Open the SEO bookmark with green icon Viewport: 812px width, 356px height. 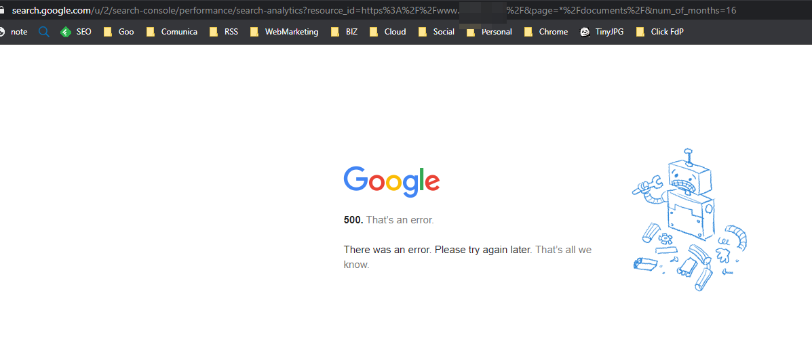click(76, 32)
